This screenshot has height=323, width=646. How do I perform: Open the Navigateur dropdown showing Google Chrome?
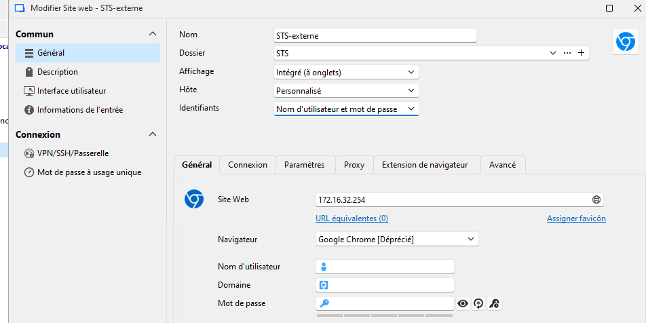(397, 240)
